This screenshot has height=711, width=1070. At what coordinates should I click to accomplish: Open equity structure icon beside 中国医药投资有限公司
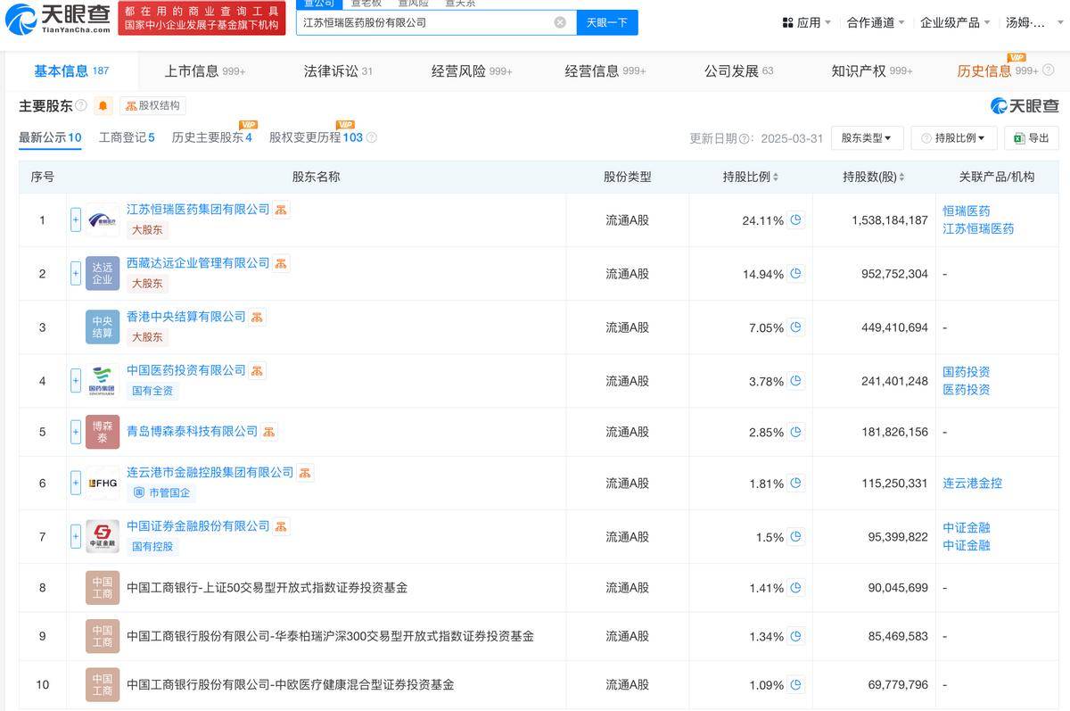(x=257, y=370)
